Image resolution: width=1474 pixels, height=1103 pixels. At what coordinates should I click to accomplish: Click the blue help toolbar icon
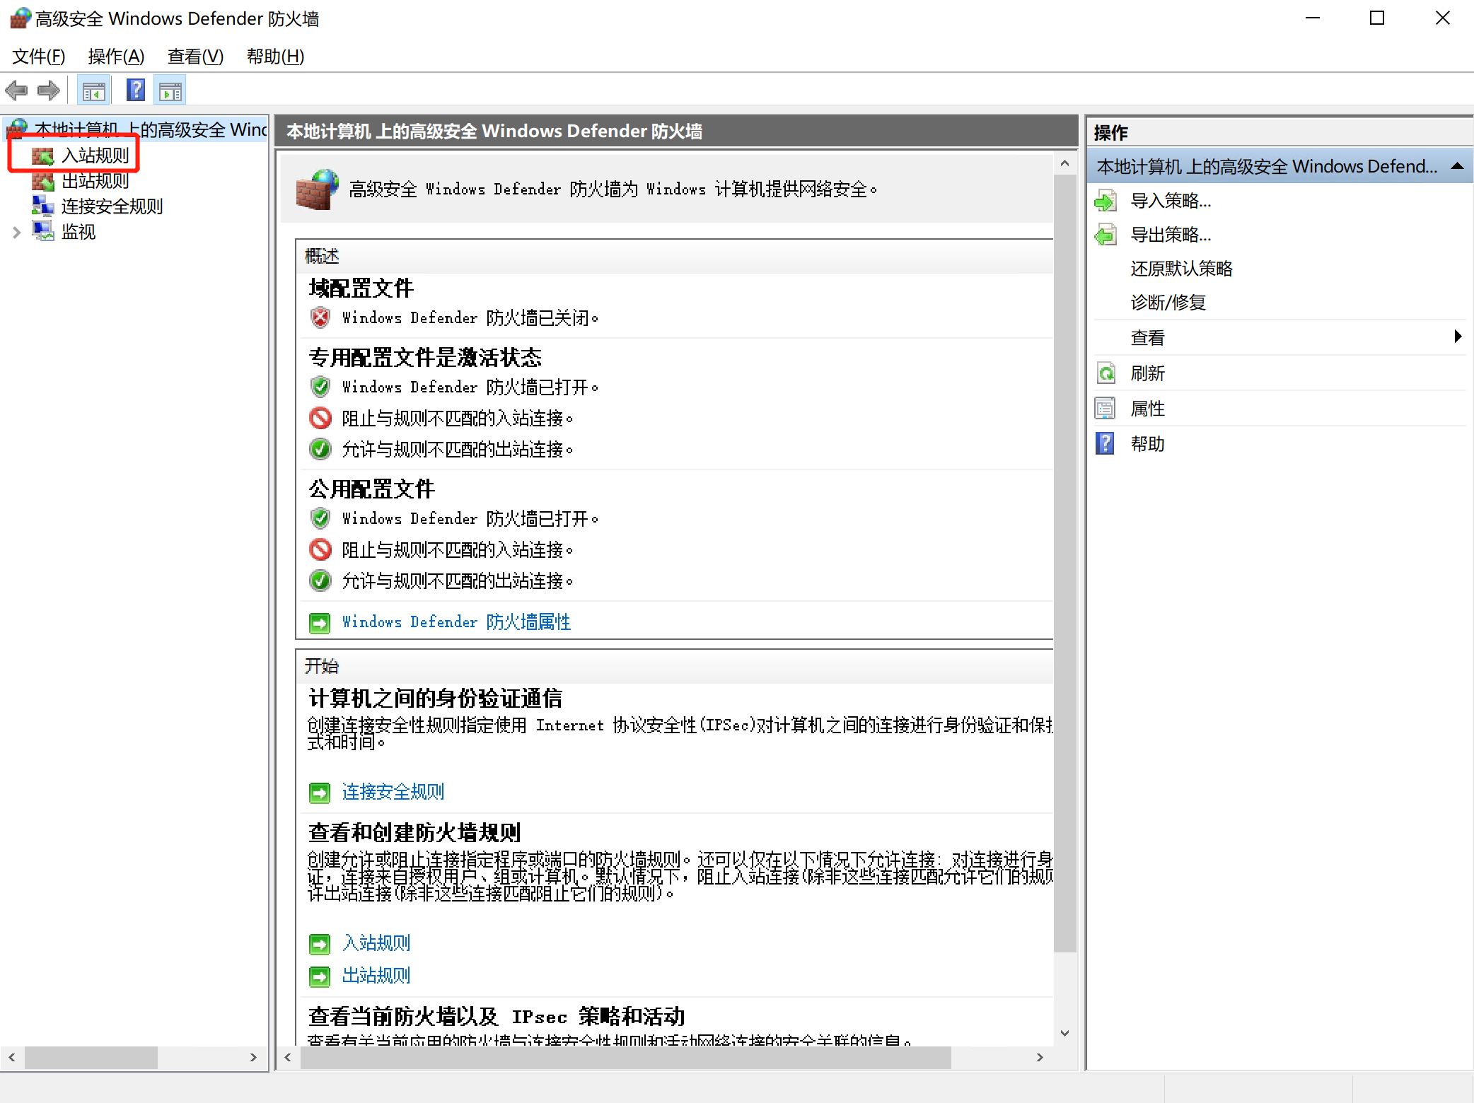coord(135,91)
